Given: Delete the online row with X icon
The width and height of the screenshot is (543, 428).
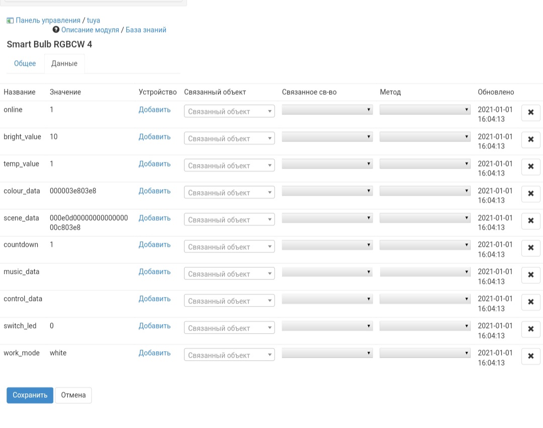Looking at the screenshot, I should [x=530, y=112].
